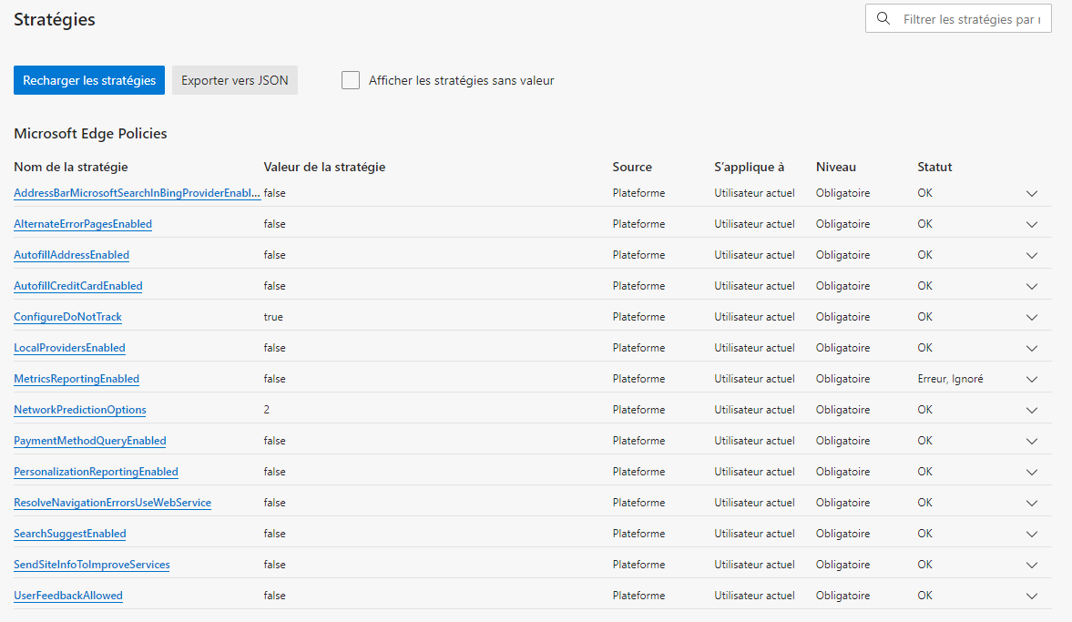Viewport: 1072px width, 622px height.
Task: Open MetricsReportingEnabled policy link
Action: click(77, 379)
